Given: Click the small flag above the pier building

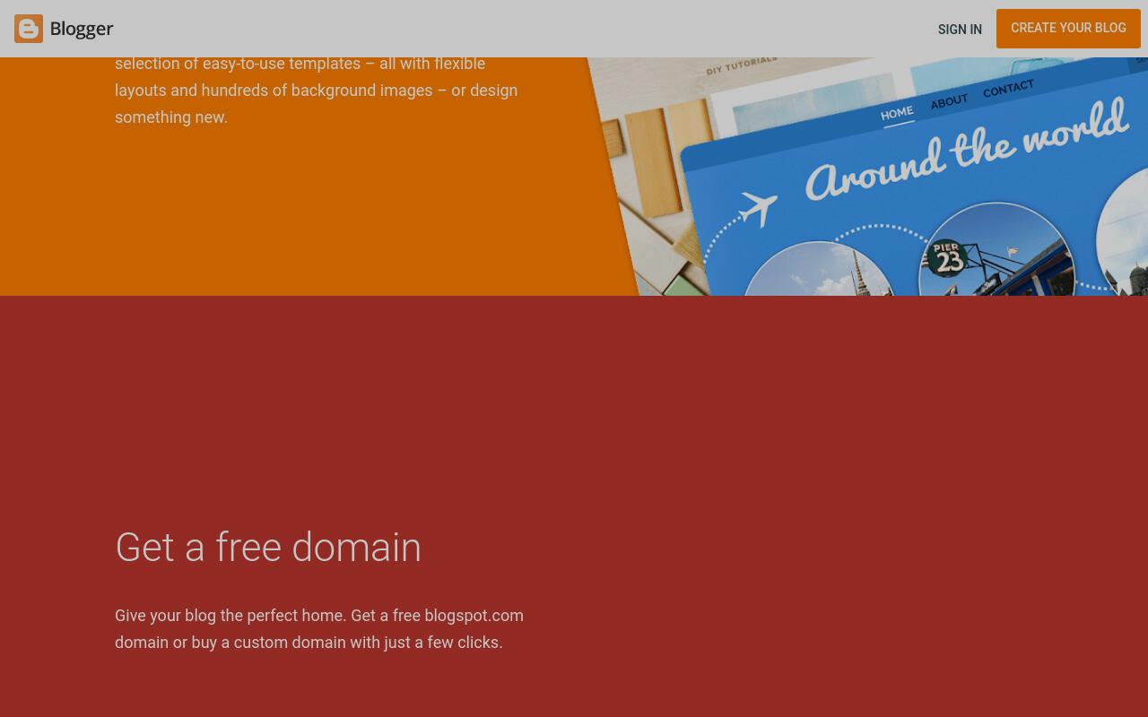Looking at the screenshot, I should (x=1013, y=253).
